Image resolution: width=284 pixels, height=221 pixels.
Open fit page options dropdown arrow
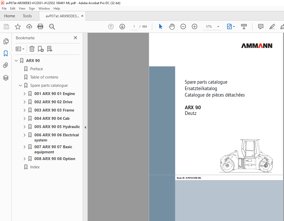(234, 27)
